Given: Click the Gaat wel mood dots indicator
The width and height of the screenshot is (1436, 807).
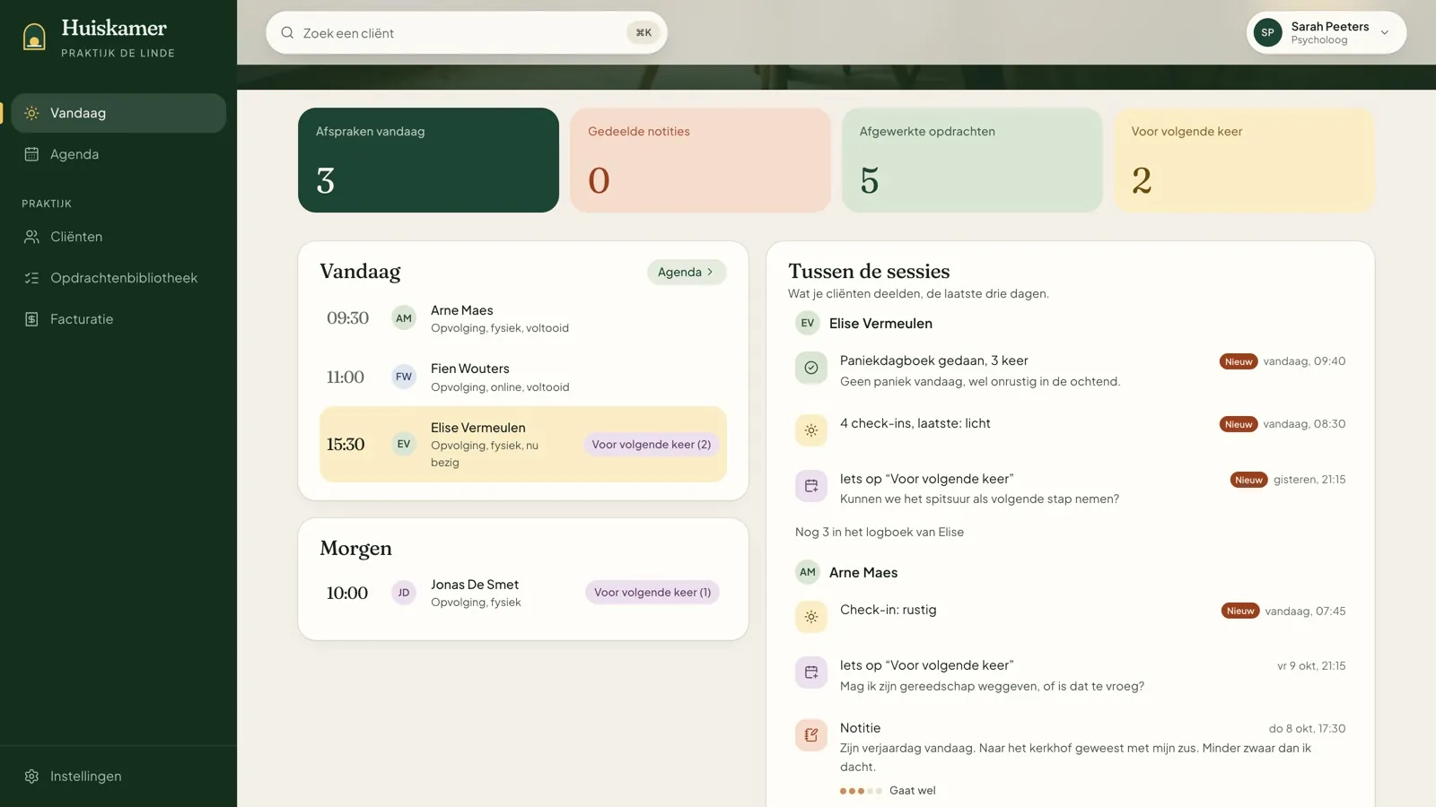Looking at the screenshot, I should (x=862, y=791).
